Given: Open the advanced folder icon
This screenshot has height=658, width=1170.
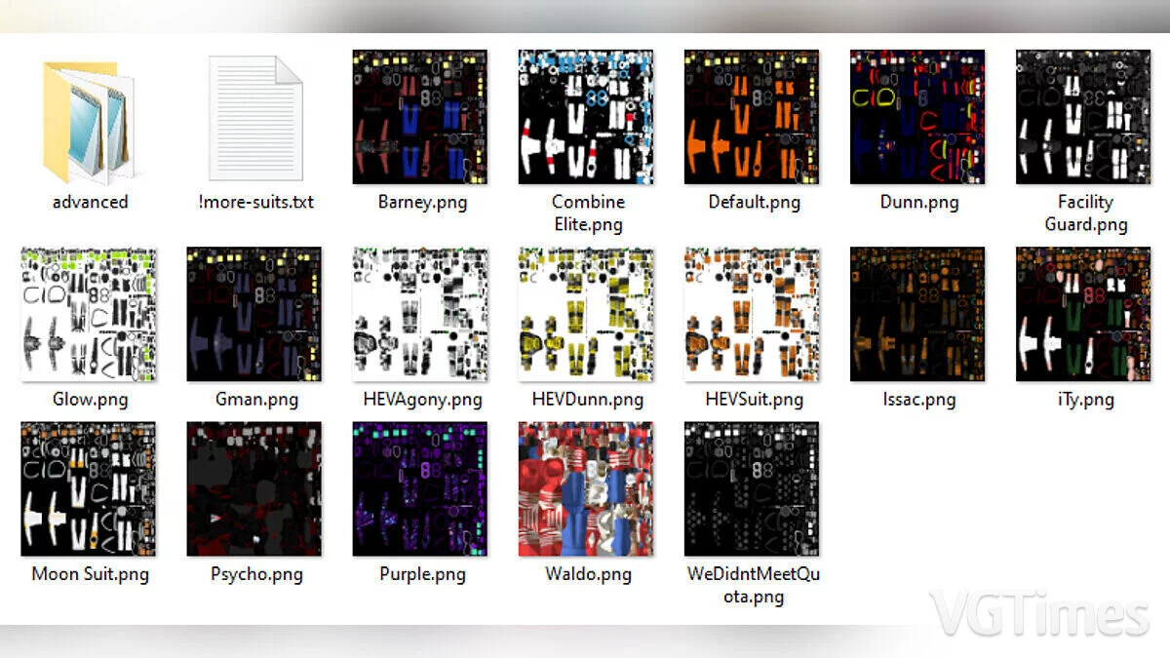Looking at the screenshot, I should click(x=89, y=122).
